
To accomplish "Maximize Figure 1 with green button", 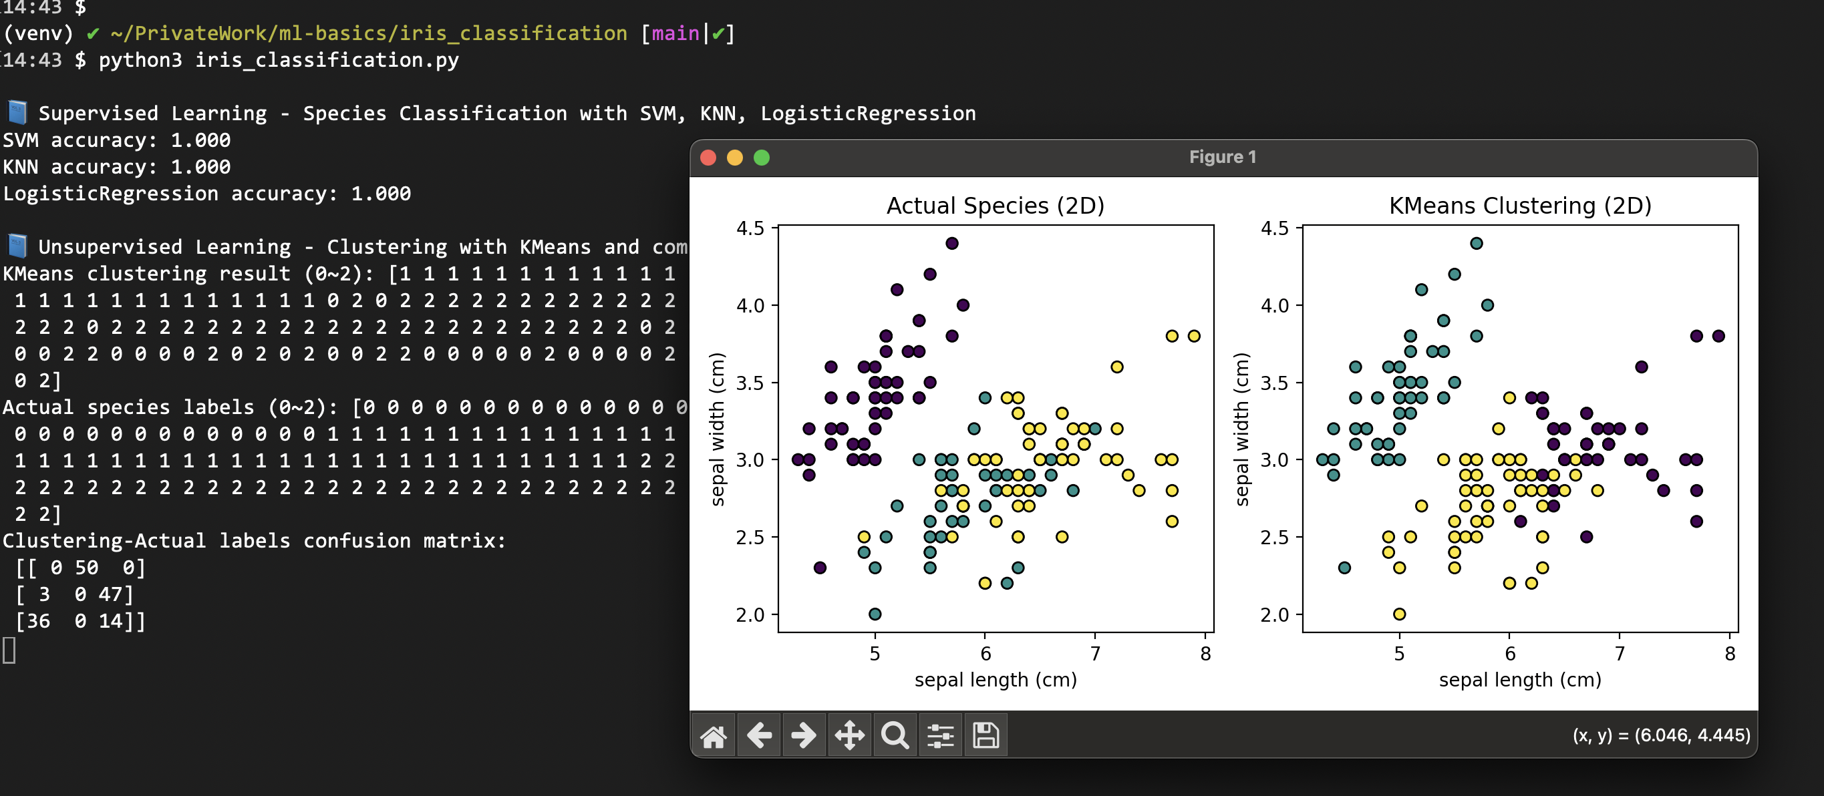I will [x=762, y=158].
